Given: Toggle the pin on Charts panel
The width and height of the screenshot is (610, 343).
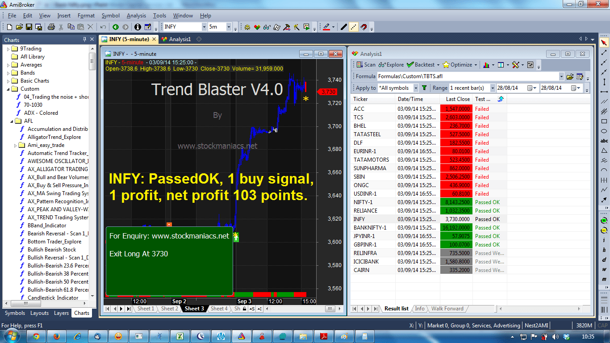Looking at the screenshot, I should click(x=84, y=40).
